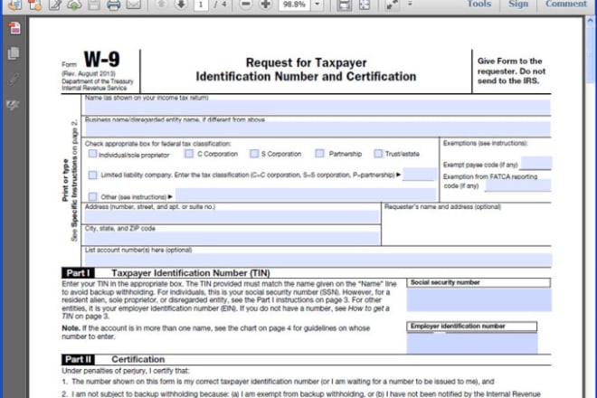Check the S Corporation box

(254, 154)
